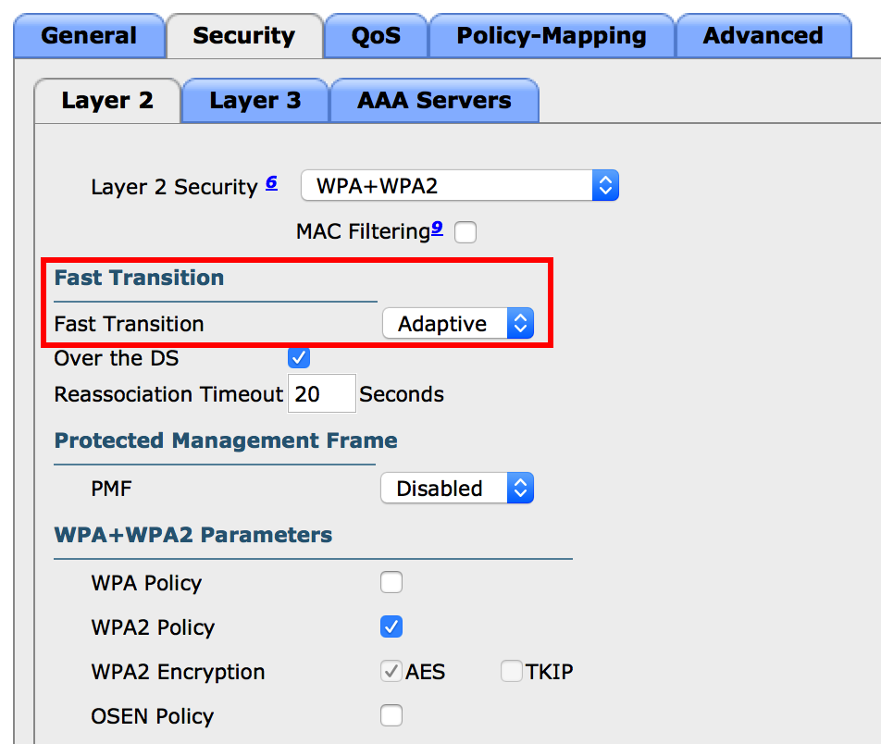Switch to the Layer 3 sub-tab

tap(254, 101)
